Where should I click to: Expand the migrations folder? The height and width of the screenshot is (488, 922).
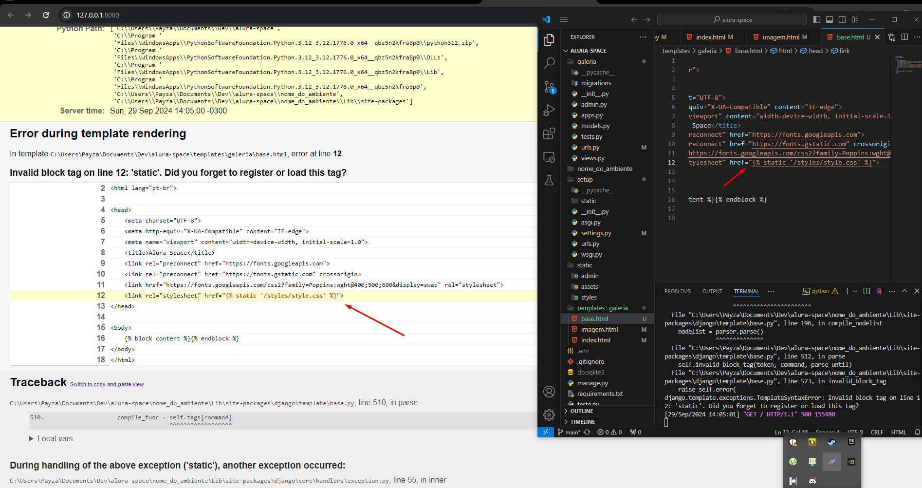coord(608,83)
